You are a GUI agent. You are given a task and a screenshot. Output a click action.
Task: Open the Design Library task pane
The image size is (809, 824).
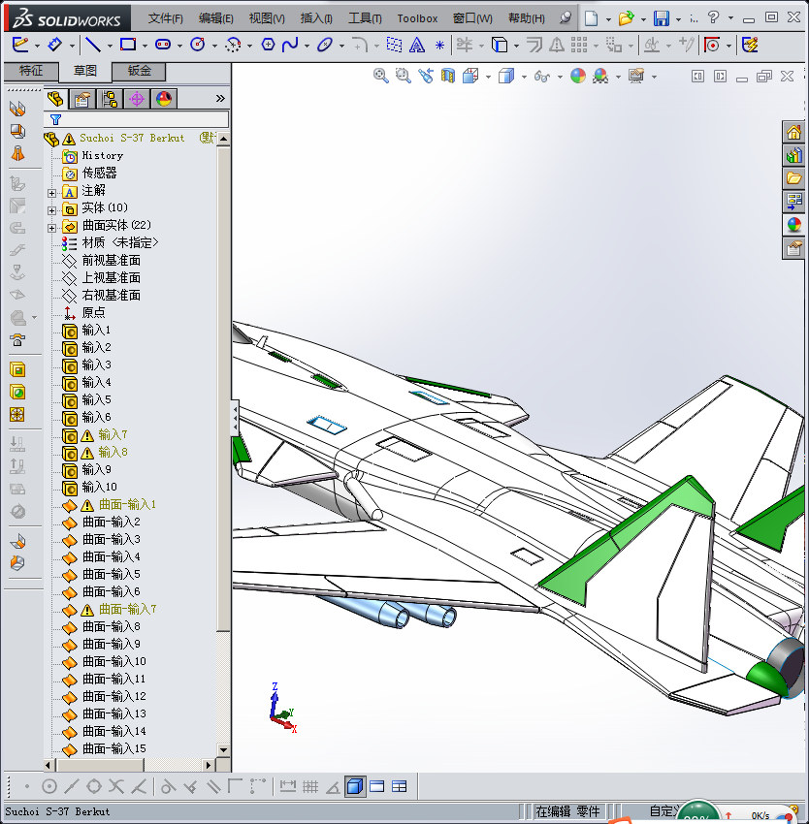793,155
